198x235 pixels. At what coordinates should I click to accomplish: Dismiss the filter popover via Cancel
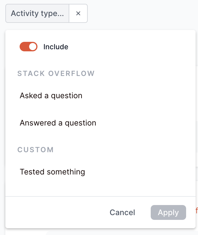point(122,212)
